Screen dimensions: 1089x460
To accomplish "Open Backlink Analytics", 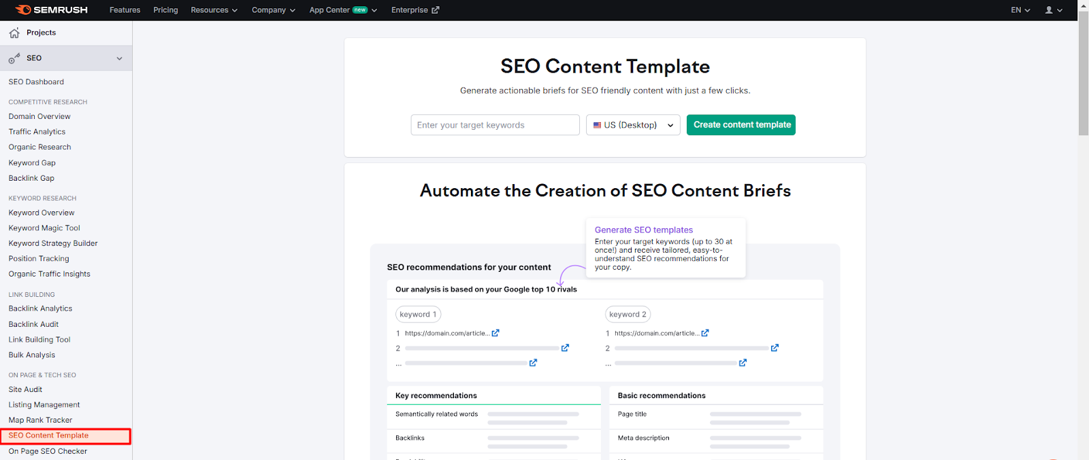I will click(x=40, y=308).
